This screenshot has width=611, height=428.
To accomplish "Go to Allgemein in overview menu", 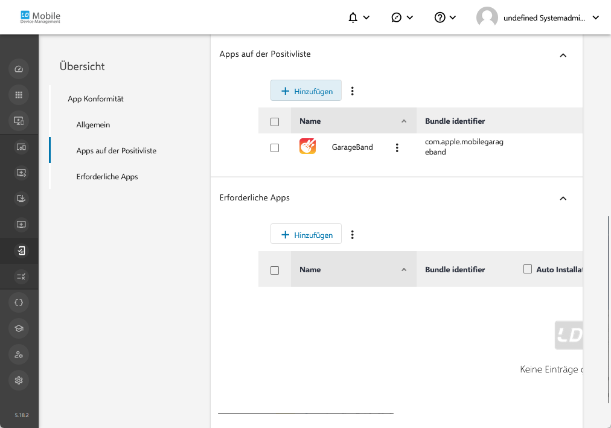I will 93,124.
